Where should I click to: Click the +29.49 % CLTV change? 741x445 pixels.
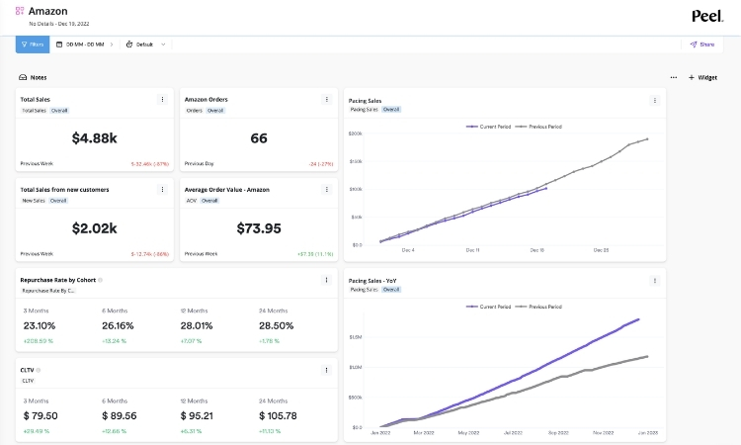[x=37, y=431]
